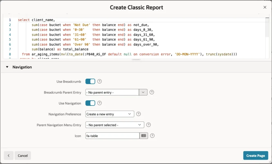Click help icon next to Use Breadcrumb

[99, 81]
